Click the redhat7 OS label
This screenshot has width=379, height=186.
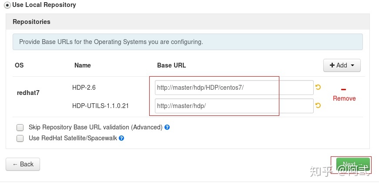pos(28,93)
